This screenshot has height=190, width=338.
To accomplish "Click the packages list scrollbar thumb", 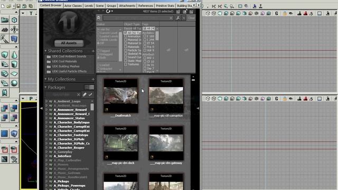I will [x=92, y=107].
